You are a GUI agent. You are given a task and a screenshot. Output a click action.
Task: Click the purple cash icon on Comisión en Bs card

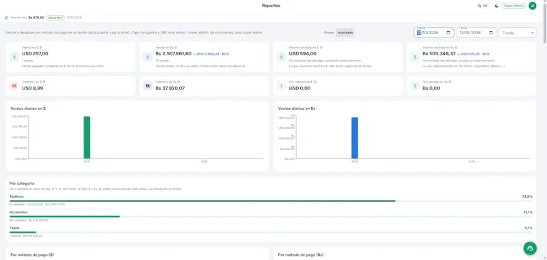point(148,85)
